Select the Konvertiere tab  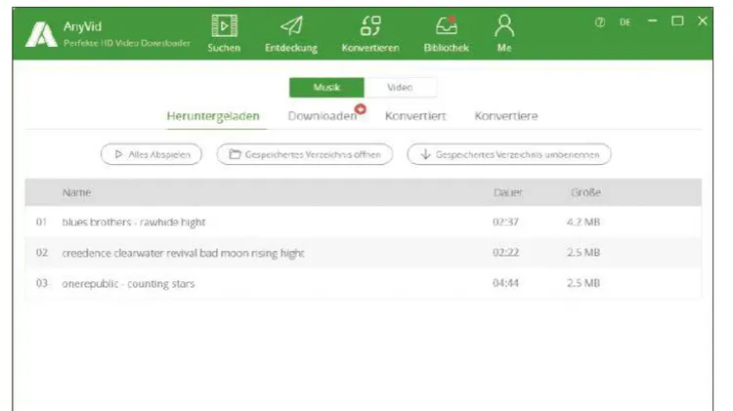[x=506, y=116]
